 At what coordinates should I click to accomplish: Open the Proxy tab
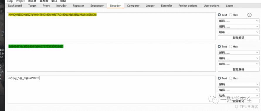pyautogui.click(x=46, y=6)
